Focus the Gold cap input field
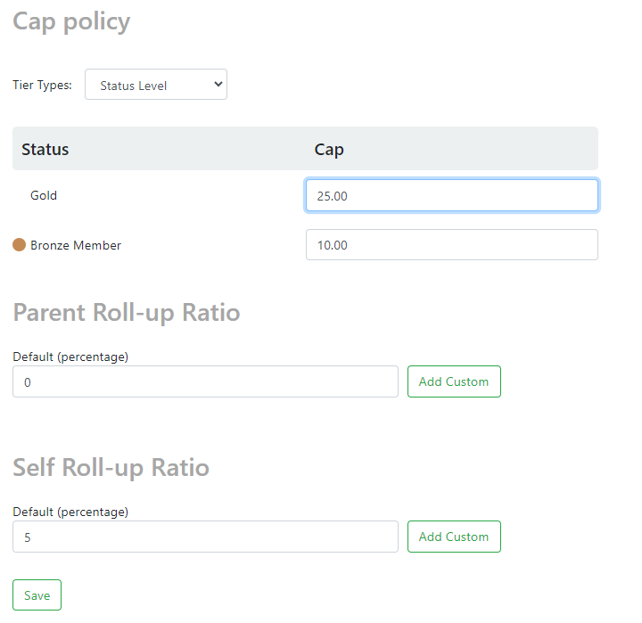The image size is (642, 623). 451,195
